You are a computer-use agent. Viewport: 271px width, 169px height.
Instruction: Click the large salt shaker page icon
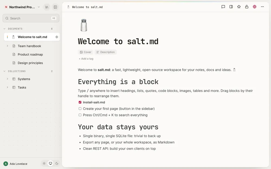click(84, 25)
